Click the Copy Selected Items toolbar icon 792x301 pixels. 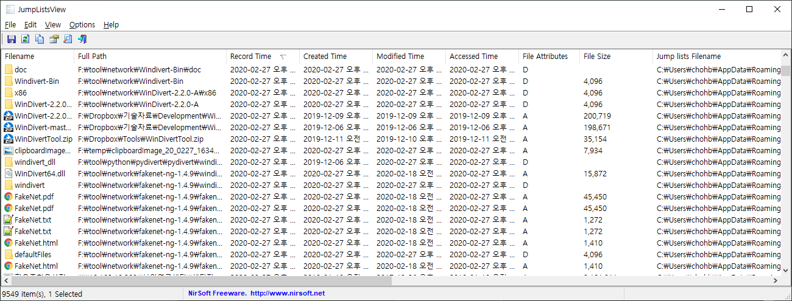point(40,40)
